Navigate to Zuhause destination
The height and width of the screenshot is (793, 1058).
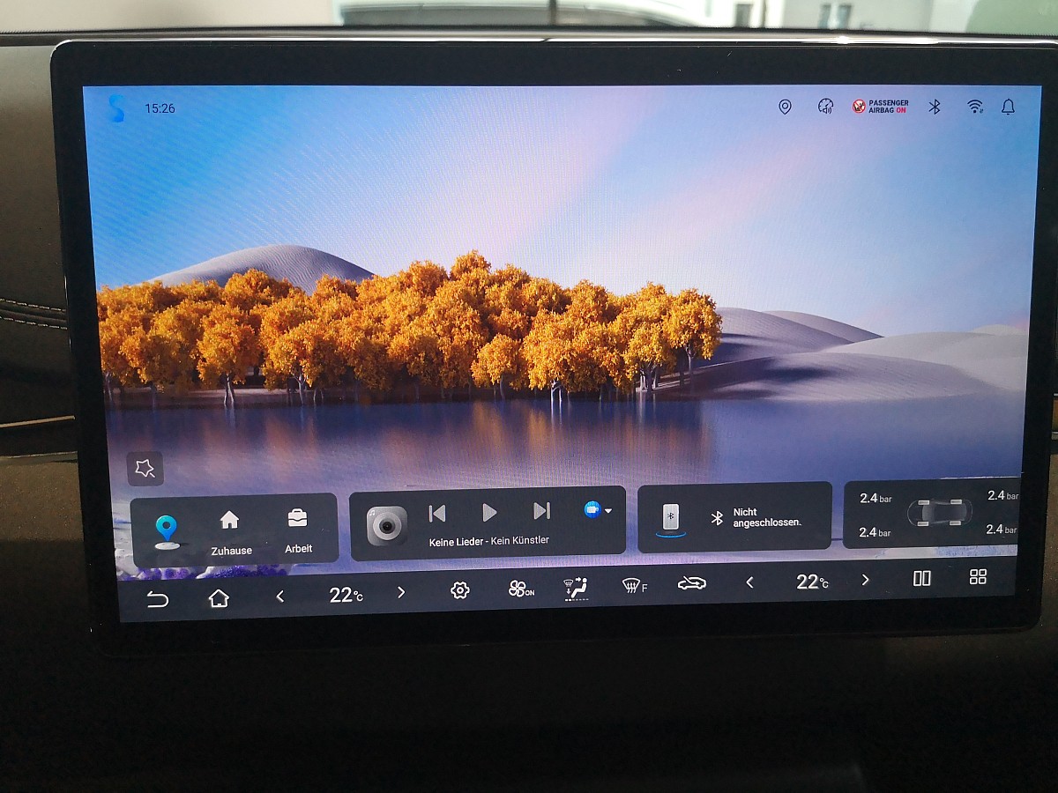230,531
